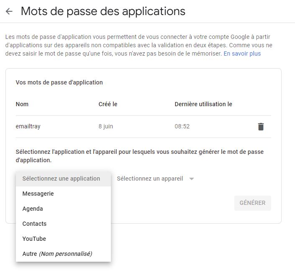Click the 'Nom' column header
This screenshot has width=295, height=273.
[x=22, y=104]
